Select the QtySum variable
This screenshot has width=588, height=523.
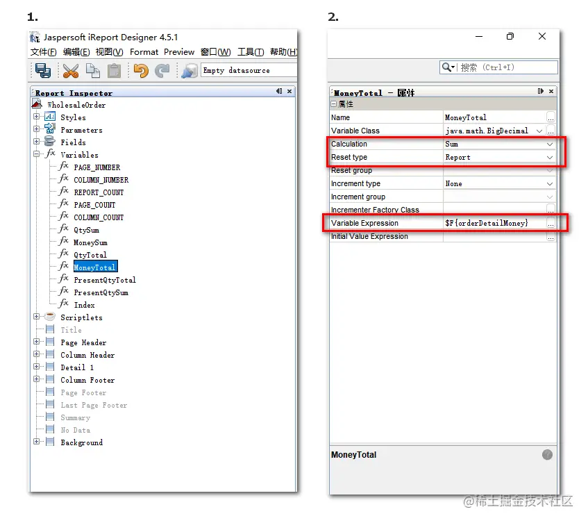click(x=86, y=231)
